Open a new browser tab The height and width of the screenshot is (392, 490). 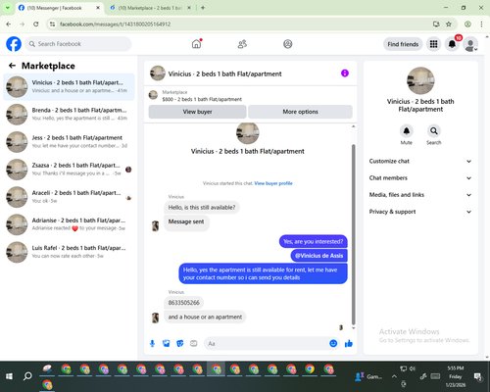coord(203,8)
